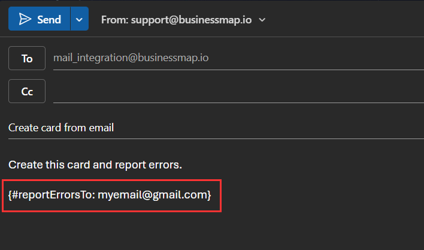Open the To recipients picker button
Image resolution: width=424 pixels, height=250 pixels.
coord(27,58)
